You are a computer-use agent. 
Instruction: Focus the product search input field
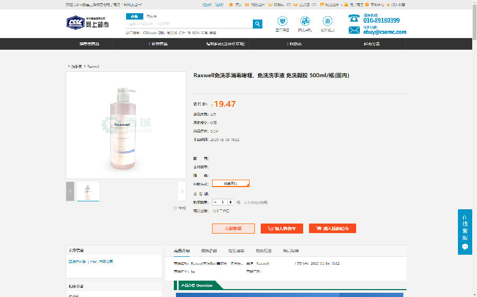click(189, 24)
